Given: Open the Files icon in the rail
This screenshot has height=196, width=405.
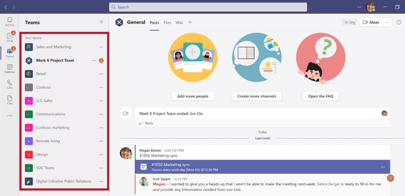Looking at the screenshot, I should coord(10,100).
